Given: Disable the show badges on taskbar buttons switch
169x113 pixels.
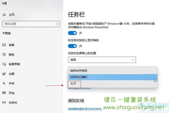Looking at the screenshot, I should tap(72, 46).
